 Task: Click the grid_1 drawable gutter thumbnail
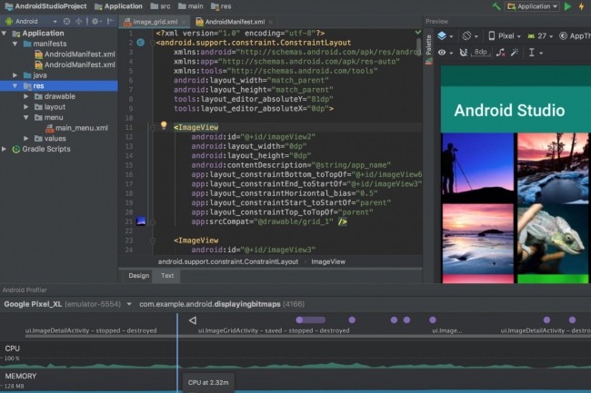(141, 221)
